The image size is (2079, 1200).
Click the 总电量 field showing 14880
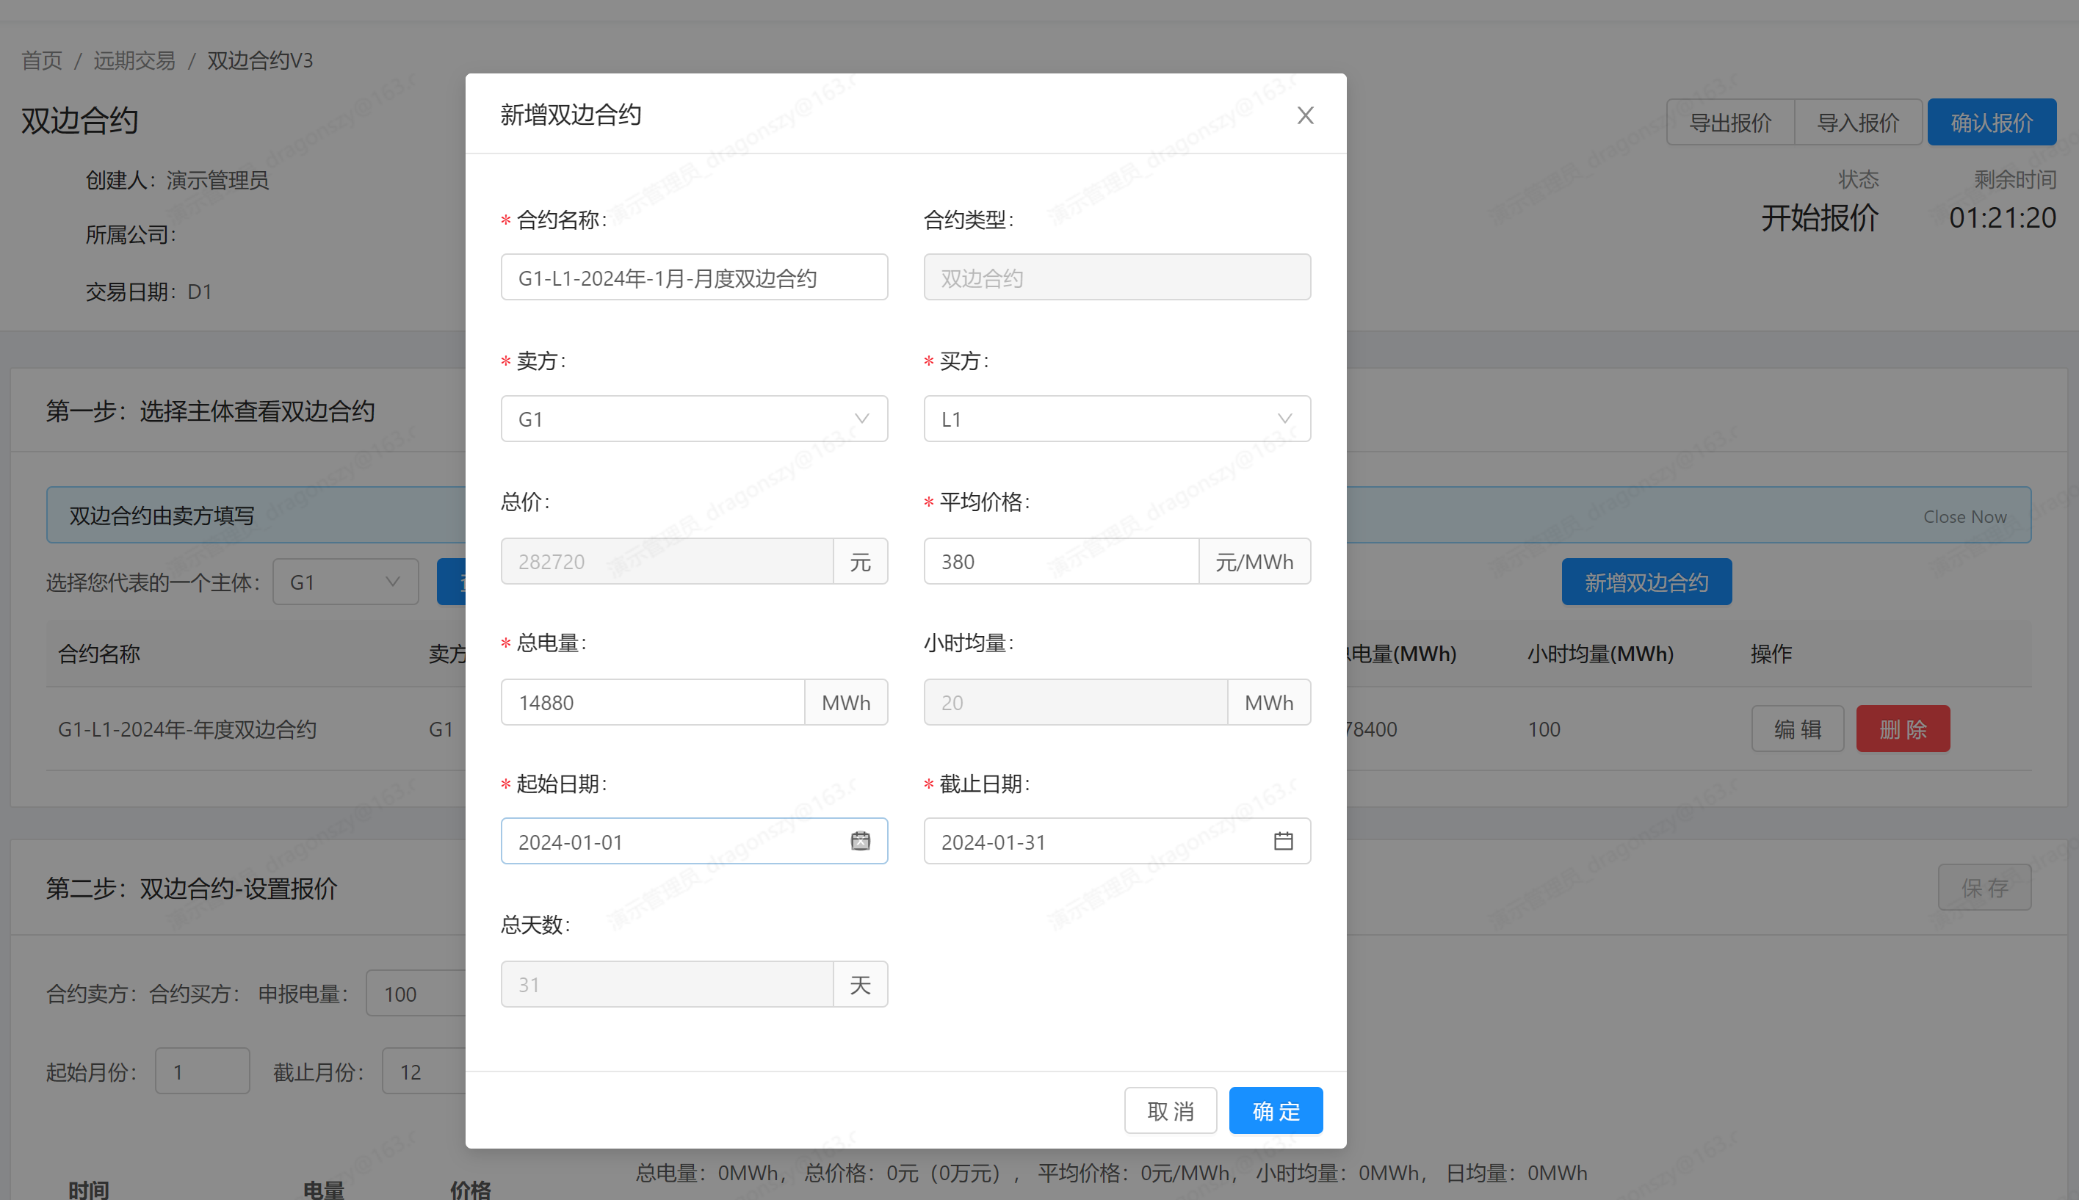[x=653, y=702]
